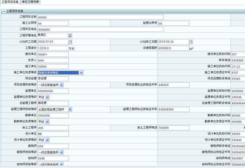Open the 结构师资格等级 dropdown
Viewport: 245px width, 168px height.
pos(61,164)
